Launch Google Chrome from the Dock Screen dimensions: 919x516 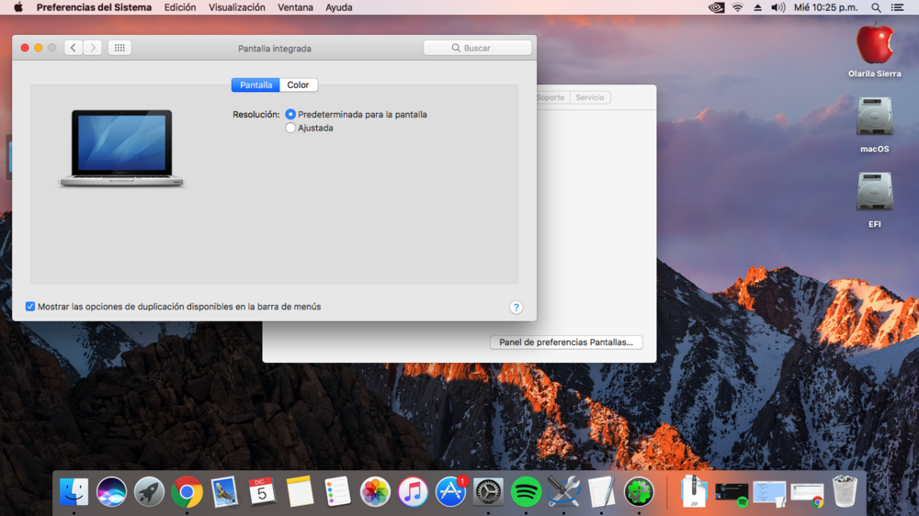tap(187, 492)
